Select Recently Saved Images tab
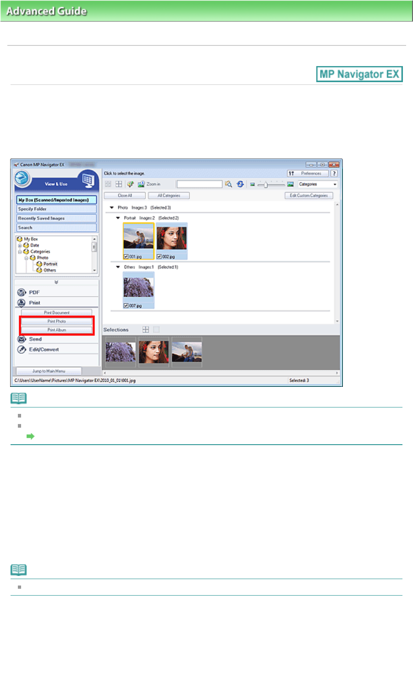 click(57, 218)
